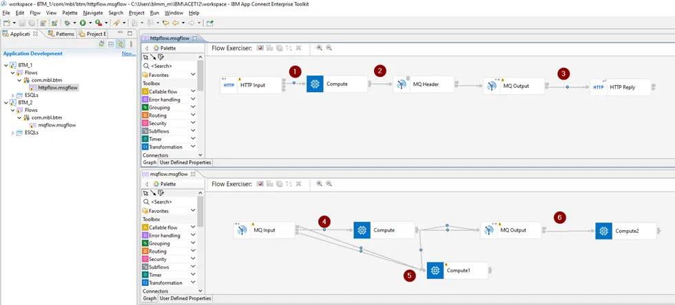
Task: Select the HTTP Input node
Action: pos(251,85)
